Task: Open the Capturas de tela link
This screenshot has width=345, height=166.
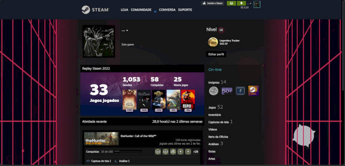Action: pos(219,122)
